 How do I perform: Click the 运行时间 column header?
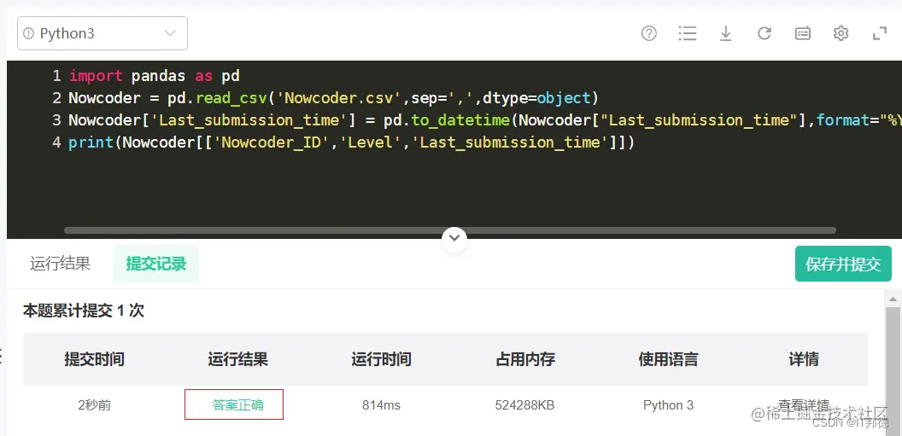pyautogui.click(x=382, y=359)
